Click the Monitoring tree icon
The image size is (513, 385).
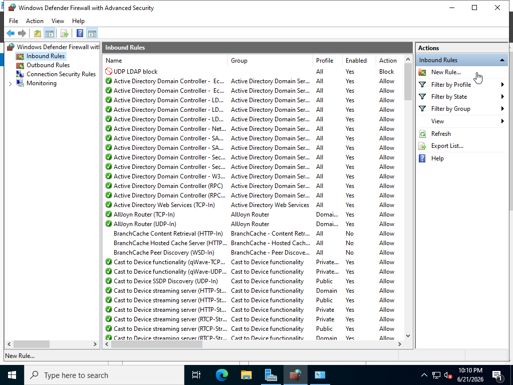coord(20,83)
